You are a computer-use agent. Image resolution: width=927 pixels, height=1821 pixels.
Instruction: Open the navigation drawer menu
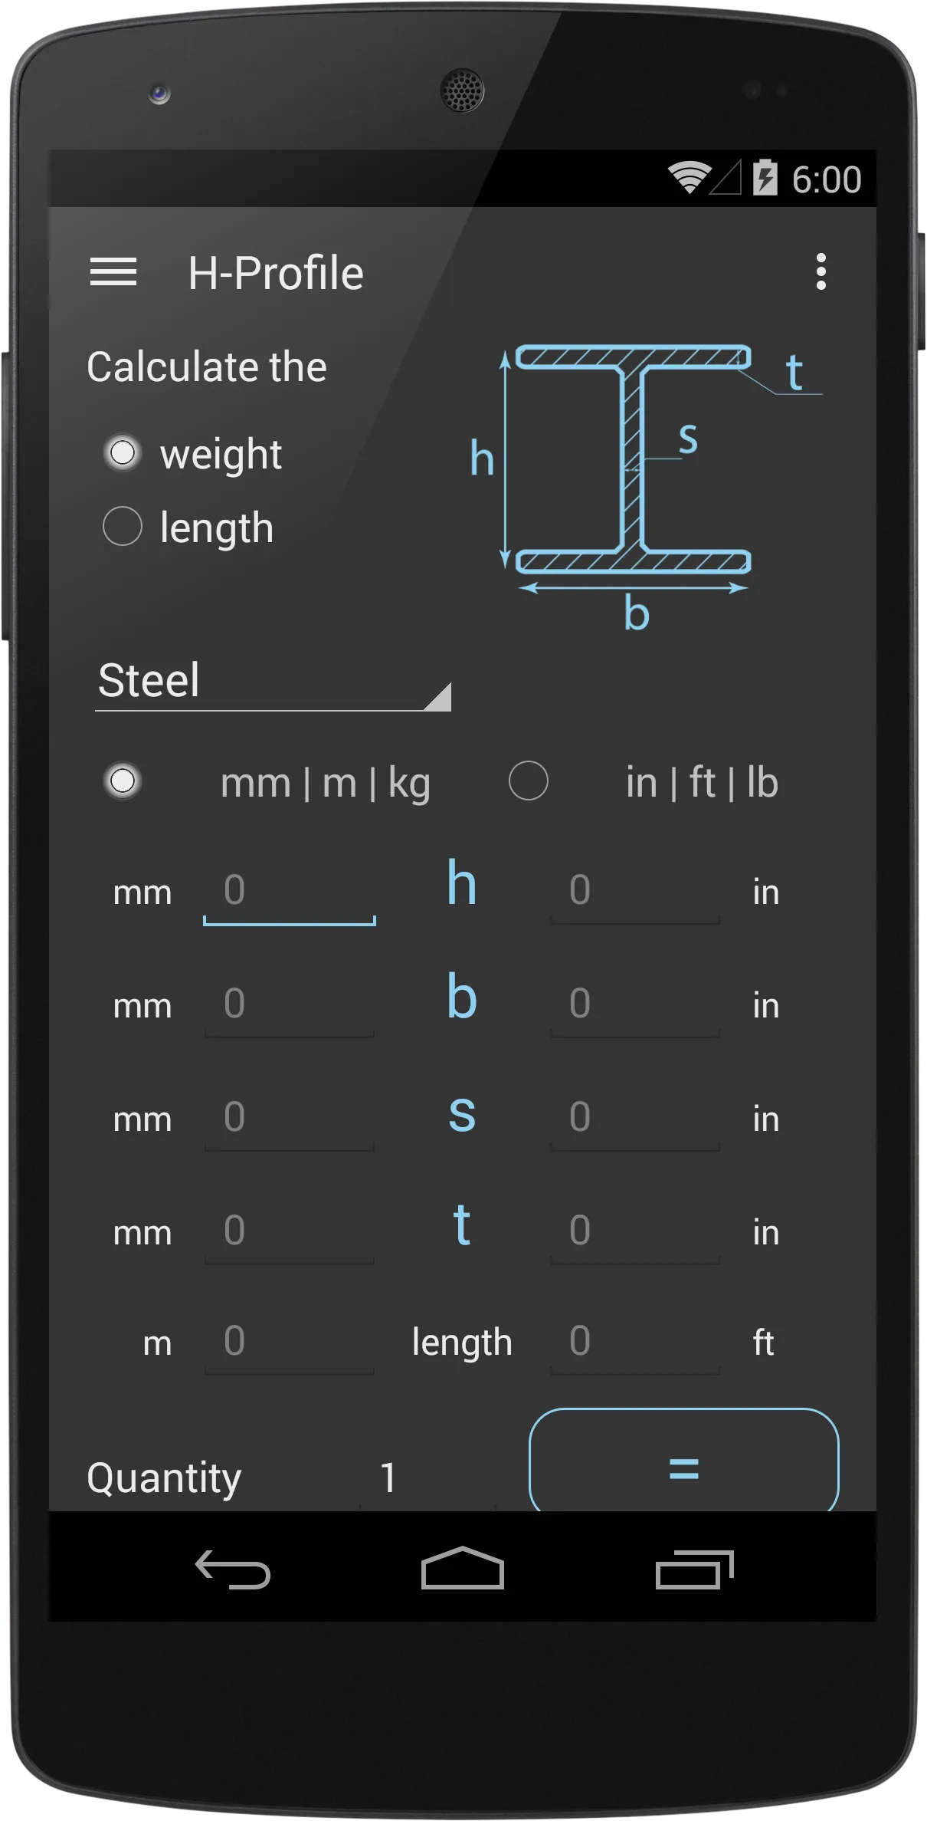point(113,272)
